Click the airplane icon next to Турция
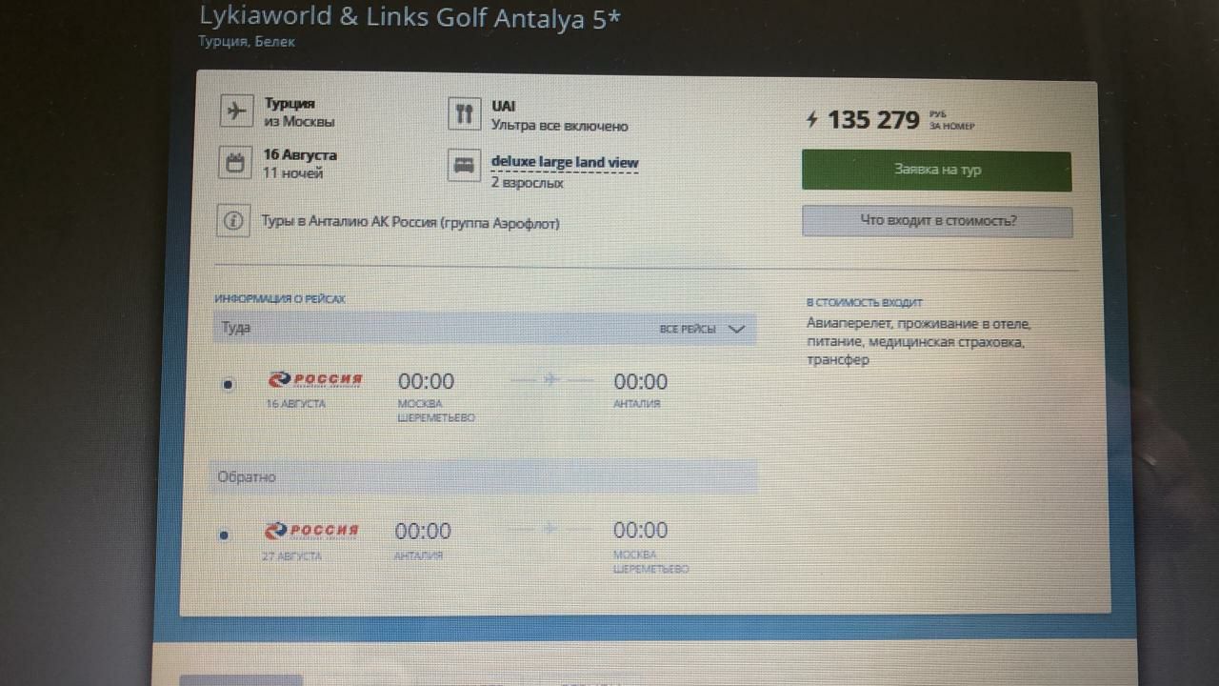1219x686 pixels. point(235,111)
